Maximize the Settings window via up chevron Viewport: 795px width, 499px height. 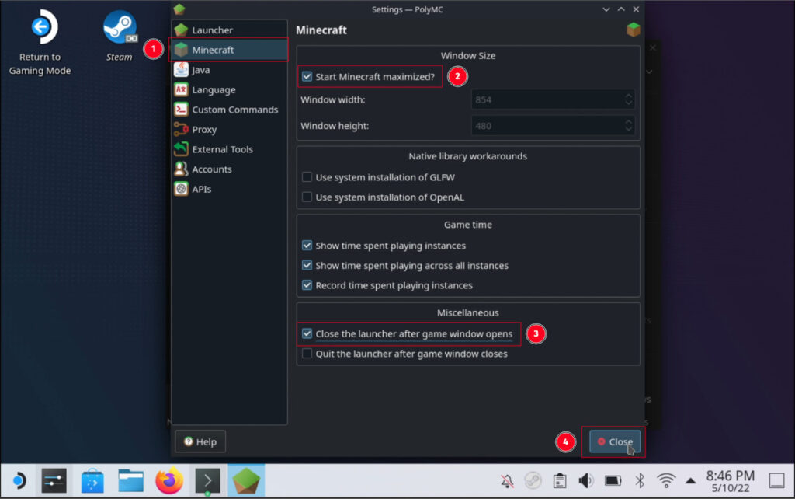(x=621, y=9)
